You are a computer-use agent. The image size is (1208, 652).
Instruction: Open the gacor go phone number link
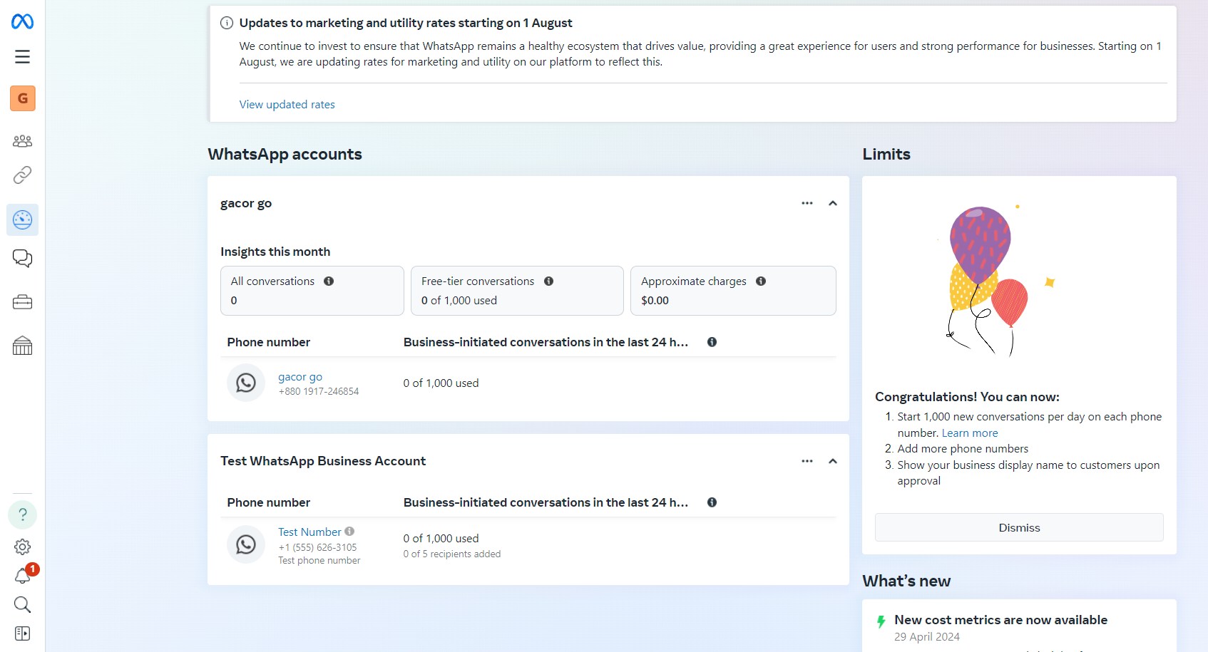click(x=300, y=376)
